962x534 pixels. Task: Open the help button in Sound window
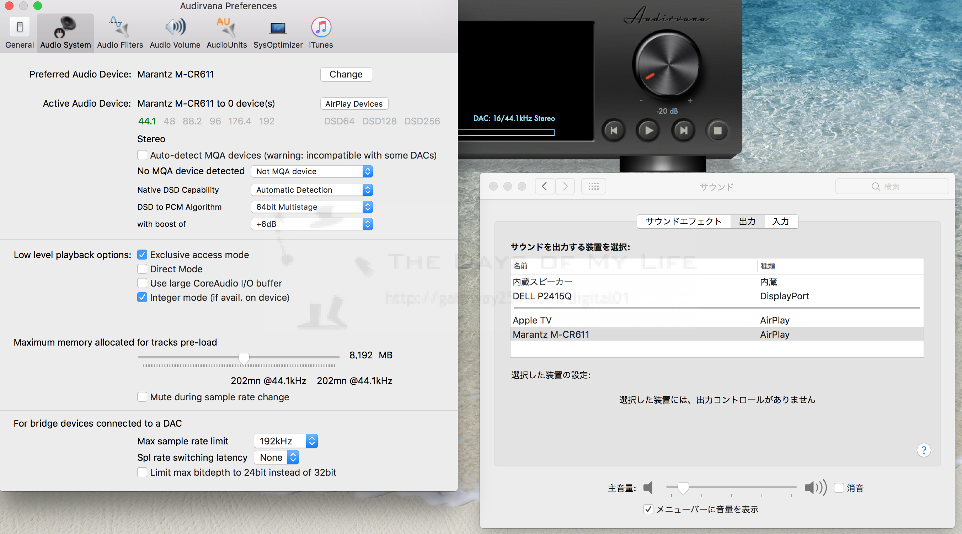[924, 450]
